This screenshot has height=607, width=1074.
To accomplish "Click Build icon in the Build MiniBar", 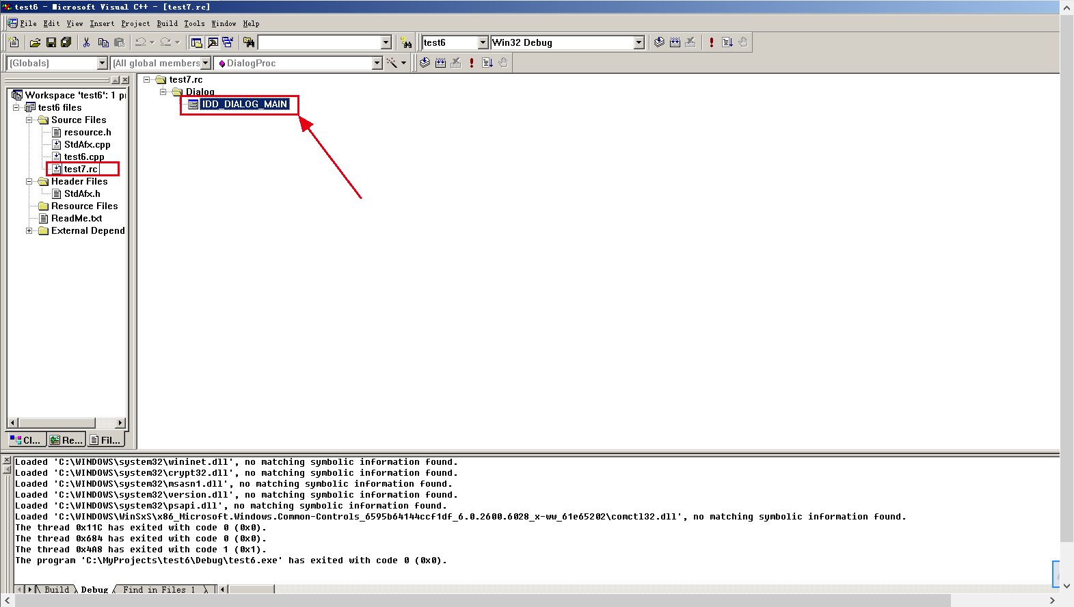I will point(441,63).
